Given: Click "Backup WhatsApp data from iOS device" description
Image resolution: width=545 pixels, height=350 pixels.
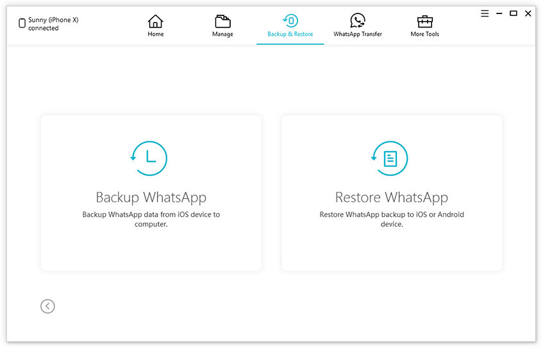Looking at the screenshot, I should (151, 219).
